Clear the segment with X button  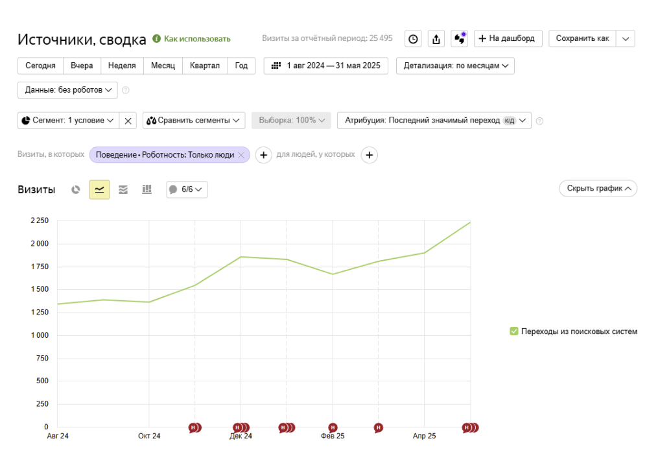tap(128, 121)
